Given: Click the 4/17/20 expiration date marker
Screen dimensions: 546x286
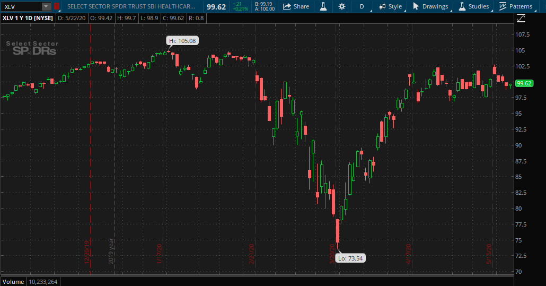Looking at the screenshot, I should point(409,254).
